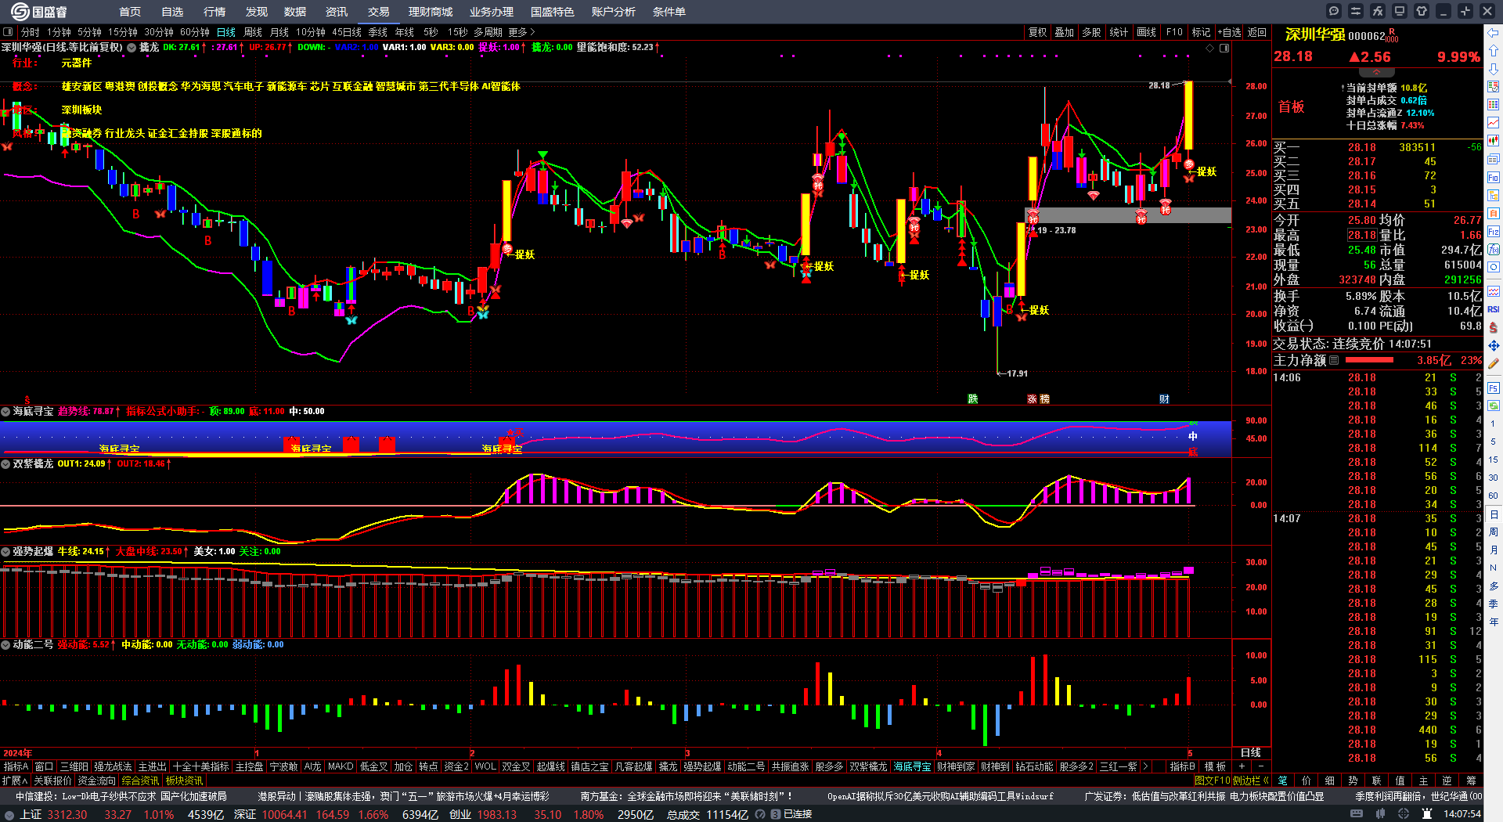Toggle 多股 multi-stock view
Image resolution: width=1503 pixels, height=822 pixels.
point(1091,32)
